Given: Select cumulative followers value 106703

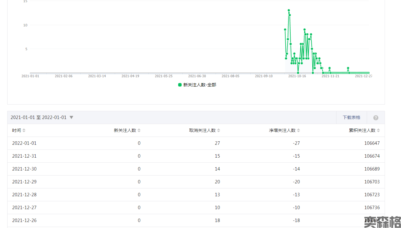Looking at the screenshot, I should point(372,182).
